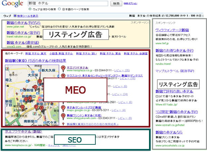Click related keyword 新宿 ホテル 楽天

click(x=36, y=54)
